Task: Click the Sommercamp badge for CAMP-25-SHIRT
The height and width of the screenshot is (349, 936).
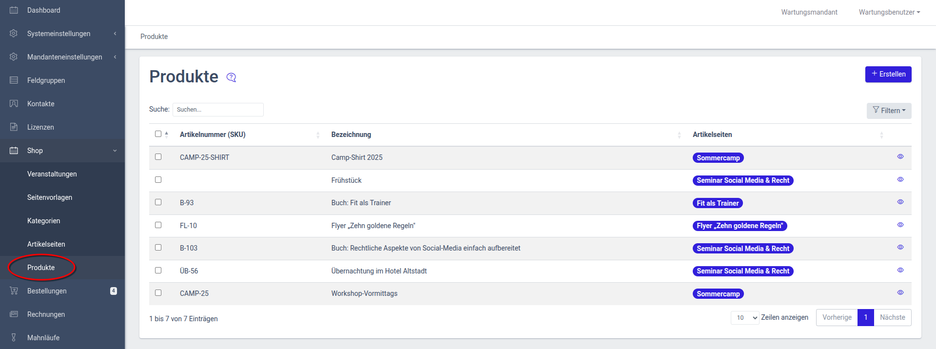Action: pos(718,158)
